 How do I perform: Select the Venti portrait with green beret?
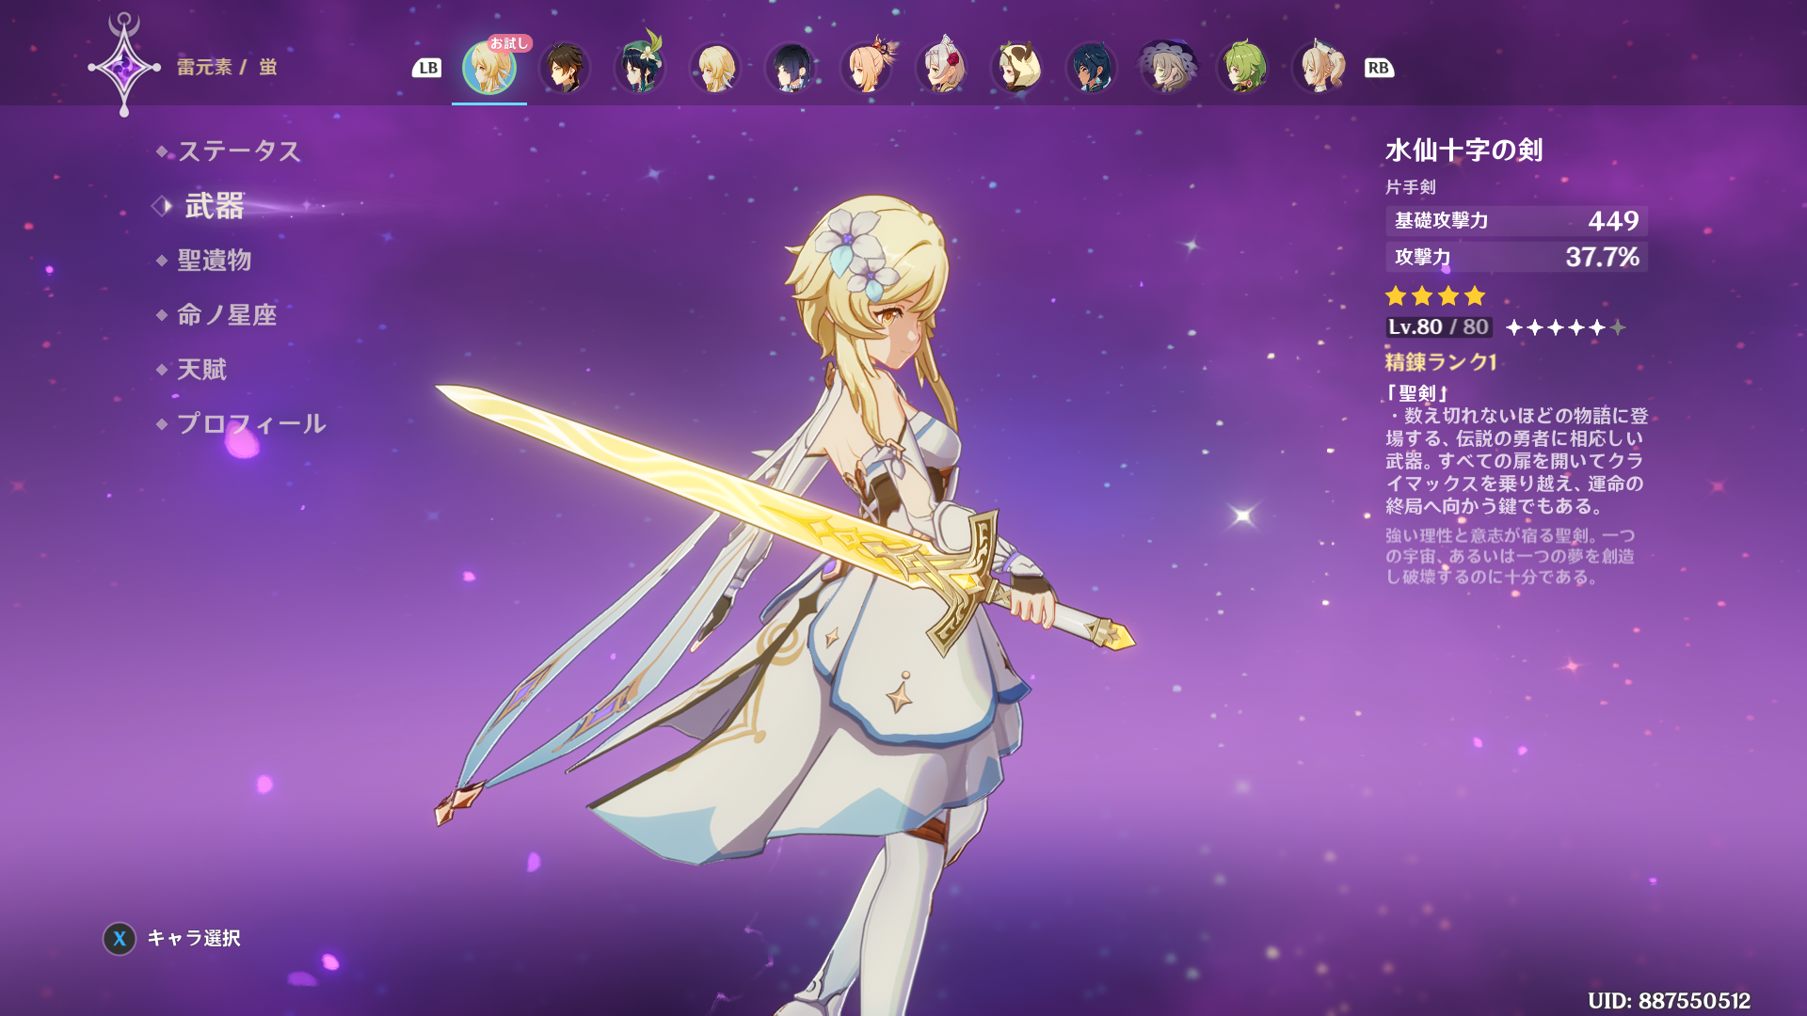coord(640,68)
